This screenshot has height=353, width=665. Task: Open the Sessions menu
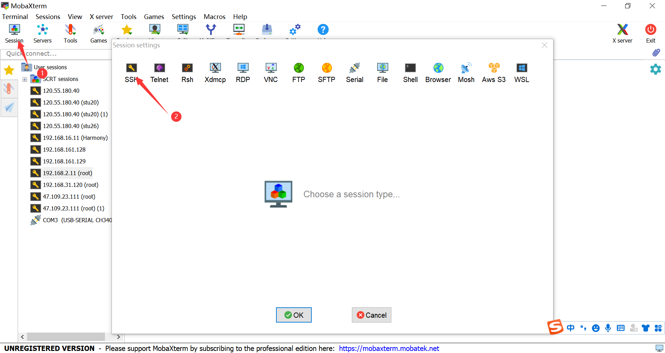pos(48,17)
